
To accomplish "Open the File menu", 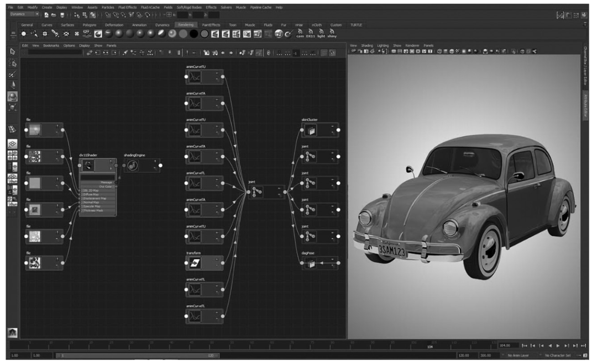I will 11,7.
